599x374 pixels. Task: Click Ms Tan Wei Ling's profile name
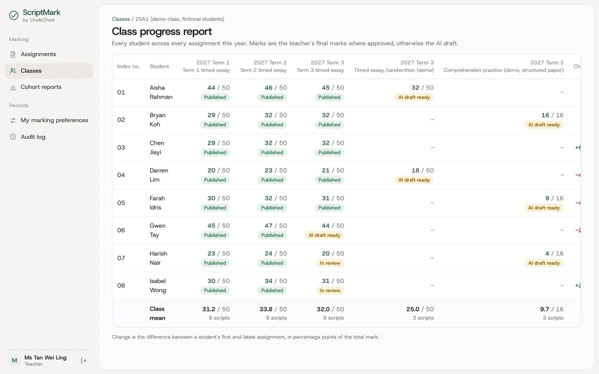click(45, 358)
